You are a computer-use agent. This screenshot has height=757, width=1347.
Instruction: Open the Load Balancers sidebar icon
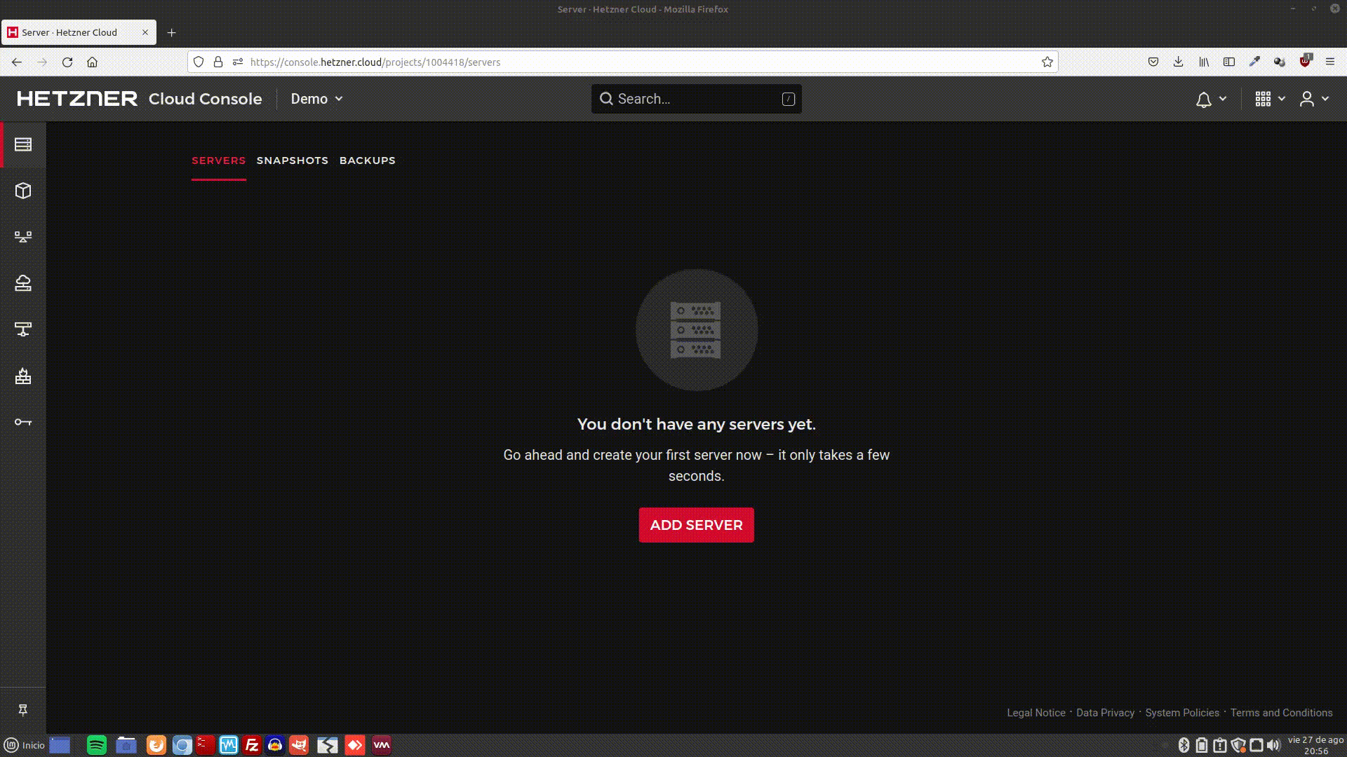pyautogui.click(x=23, y=329)
